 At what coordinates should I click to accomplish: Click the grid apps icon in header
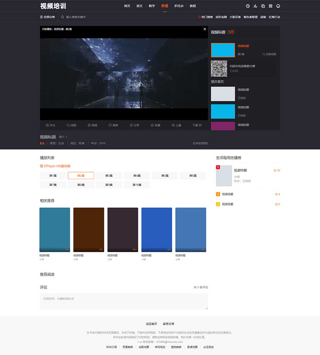click(271, 6)
